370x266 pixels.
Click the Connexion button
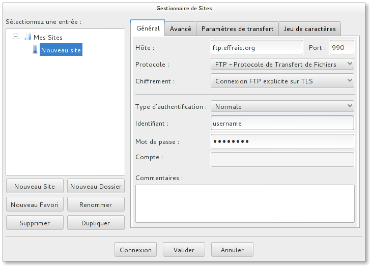[136, 250]
